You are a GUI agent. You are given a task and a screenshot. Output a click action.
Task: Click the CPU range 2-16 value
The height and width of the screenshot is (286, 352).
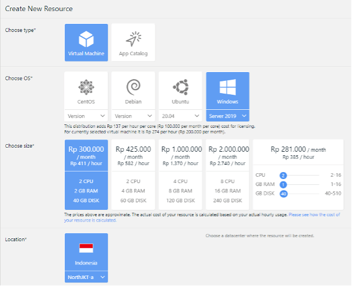click(336, 175)
